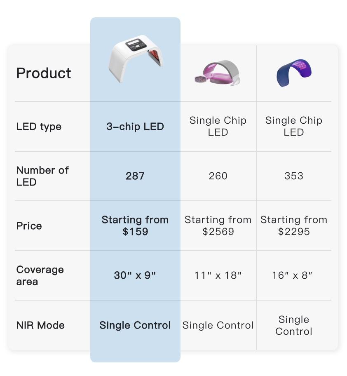Click the 16" x 8" coverage cell
This screenshot has height=376, width=347.
pos(292,275)
